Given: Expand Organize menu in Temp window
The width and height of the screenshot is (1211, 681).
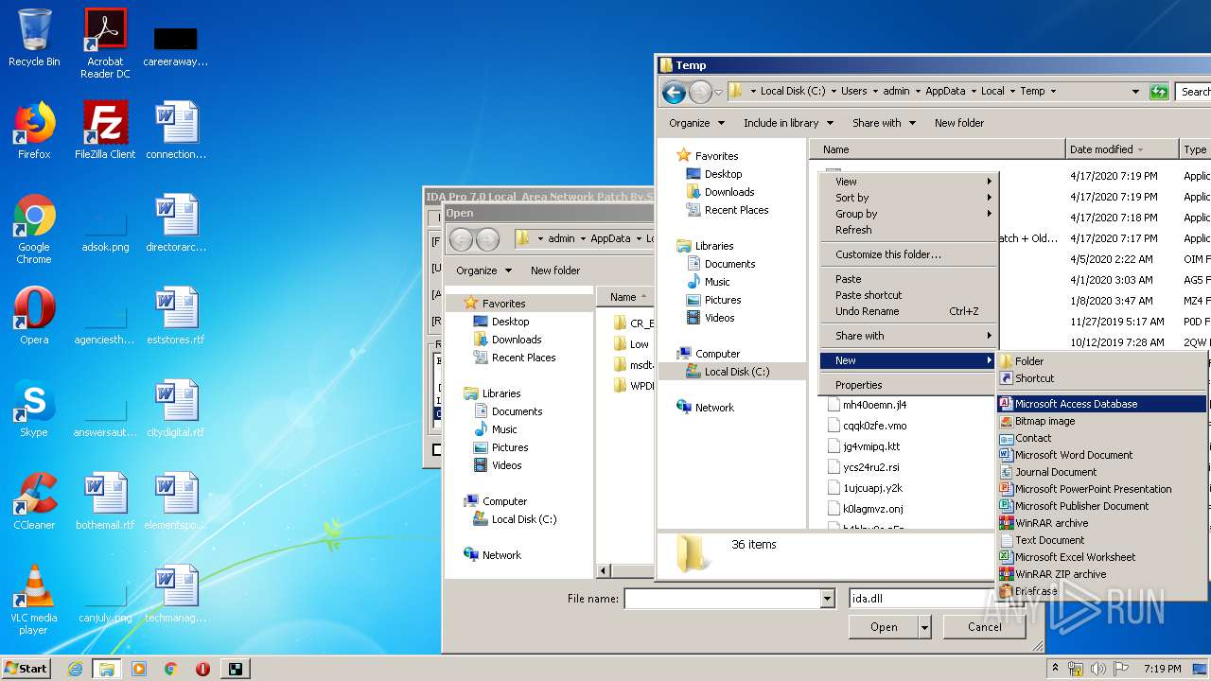Looking at the screenshot, I should [x=696, y=123].
